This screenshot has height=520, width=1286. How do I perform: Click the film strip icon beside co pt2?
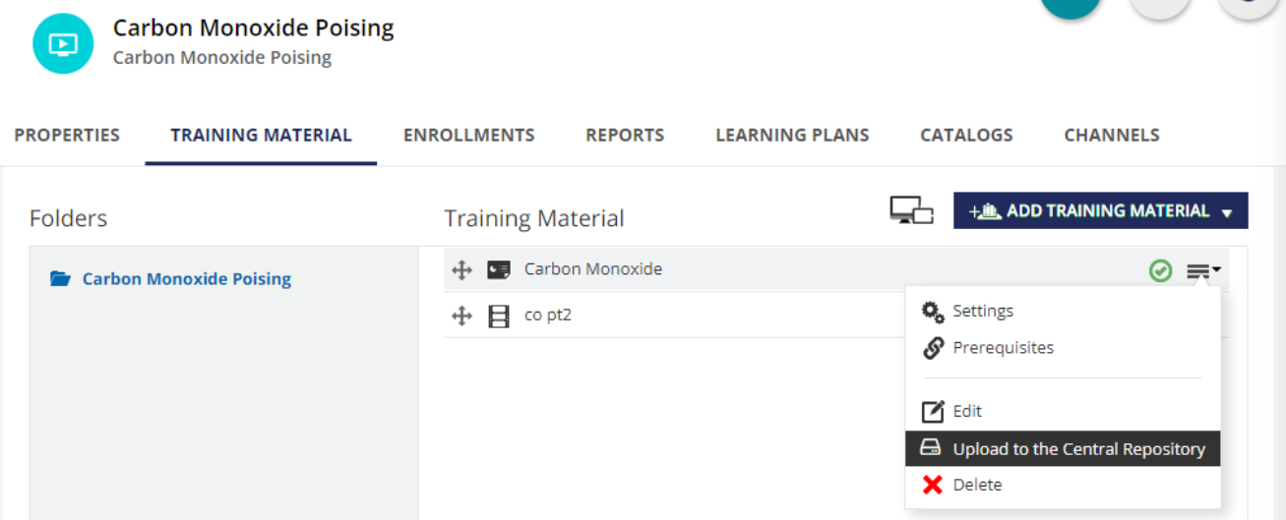click(x=499, y=316)
